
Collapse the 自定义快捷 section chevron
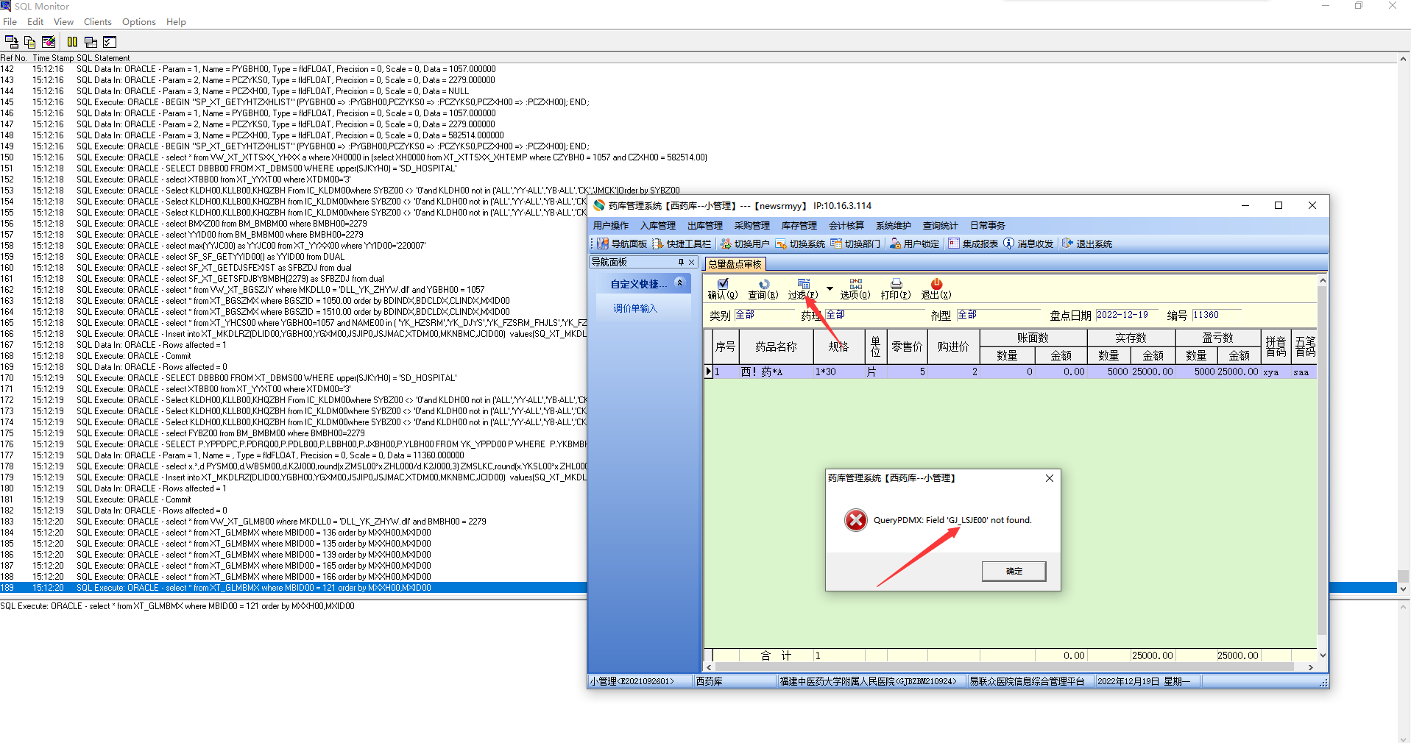[679, 283]
